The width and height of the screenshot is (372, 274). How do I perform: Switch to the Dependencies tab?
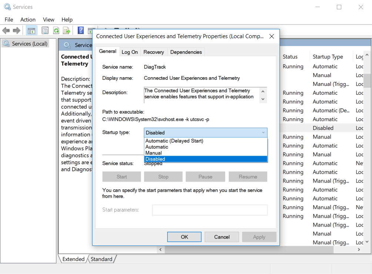point(186,52)
